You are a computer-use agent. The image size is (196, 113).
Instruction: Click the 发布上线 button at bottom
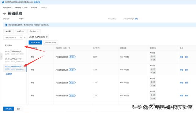pos(9,109)
